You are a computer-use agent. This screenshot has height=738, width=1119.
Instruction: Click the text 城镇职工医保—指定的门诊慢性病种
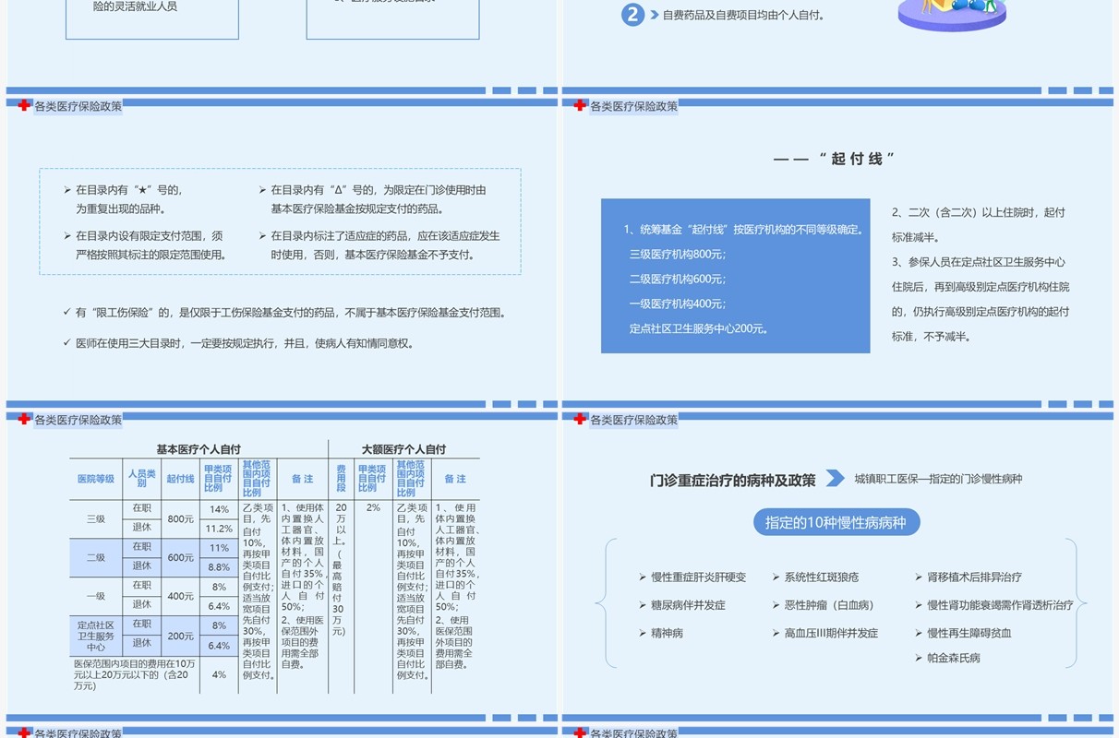click(x=938, y=479)
